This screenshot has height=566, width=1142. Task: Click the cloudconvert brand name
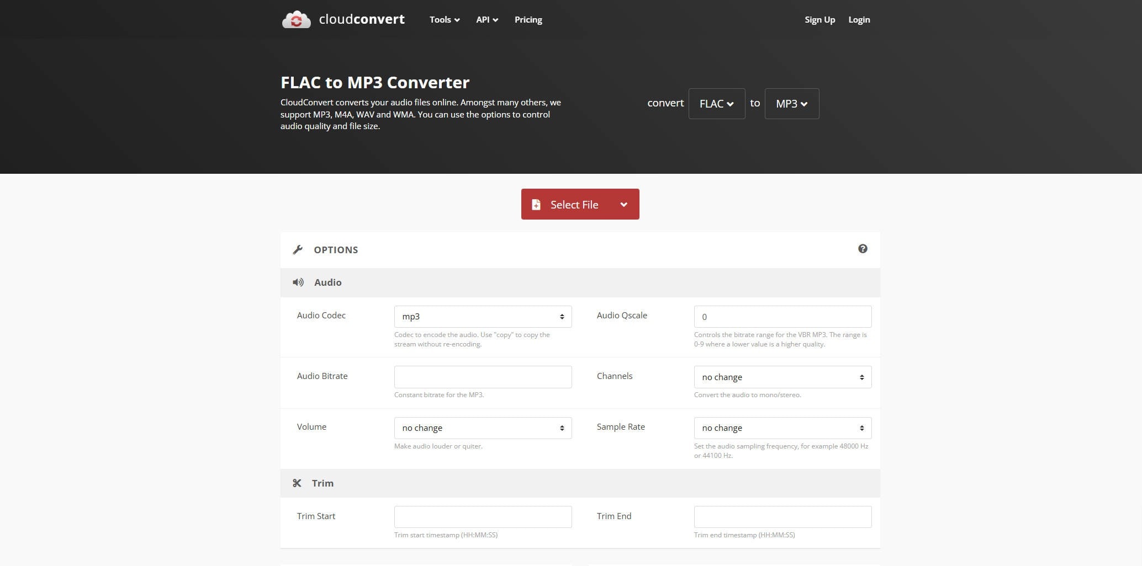pyautogui.click(x=362, y=19)
